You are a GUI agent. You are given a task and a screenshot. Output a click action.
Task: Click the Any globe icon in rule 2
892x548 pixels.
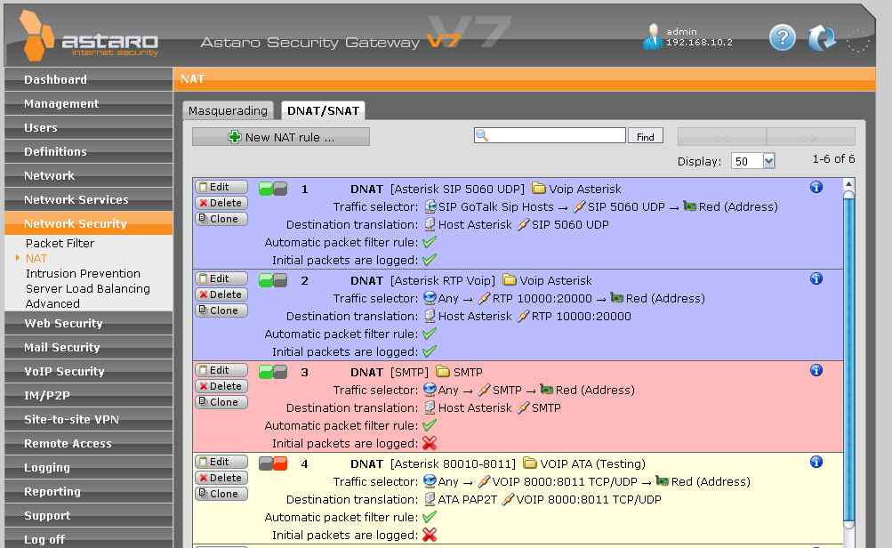(x=430, y=298)
